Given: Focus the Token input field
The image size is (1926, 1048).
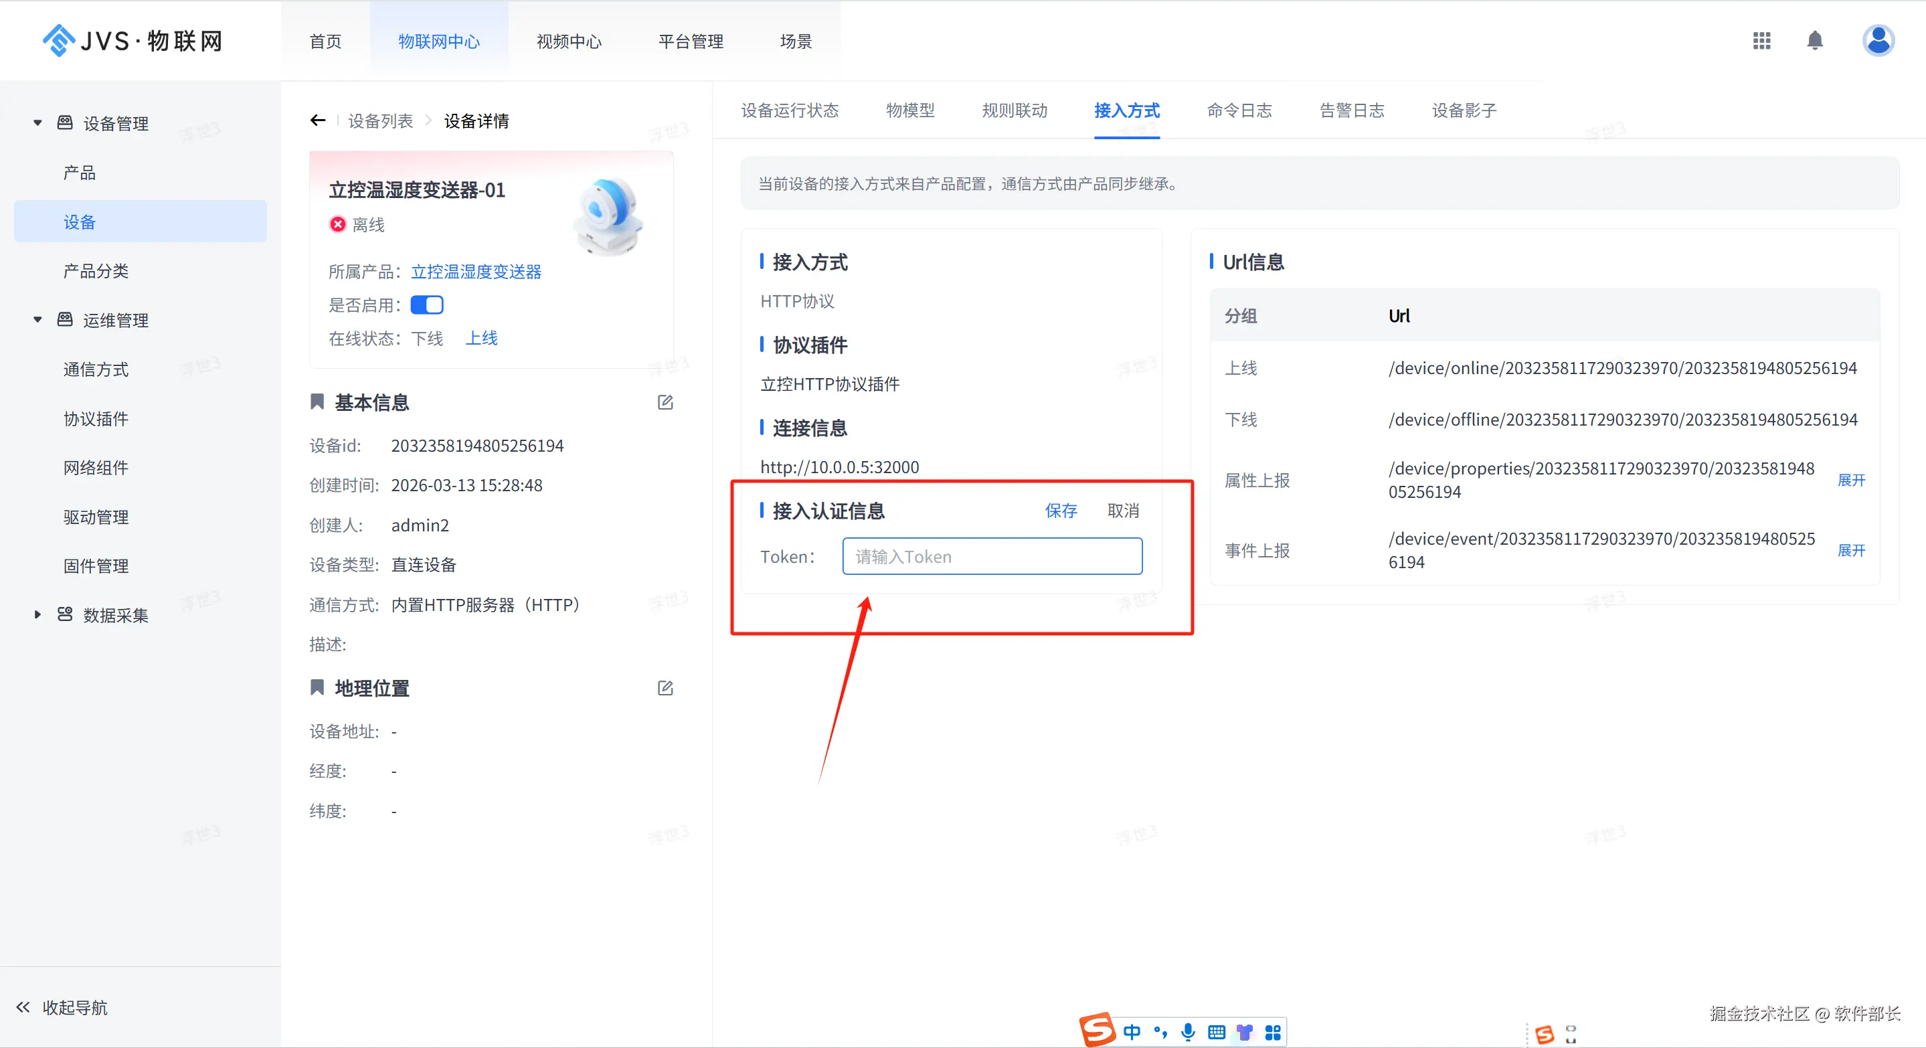Looking at the screenshot, I should click(991, 557).
